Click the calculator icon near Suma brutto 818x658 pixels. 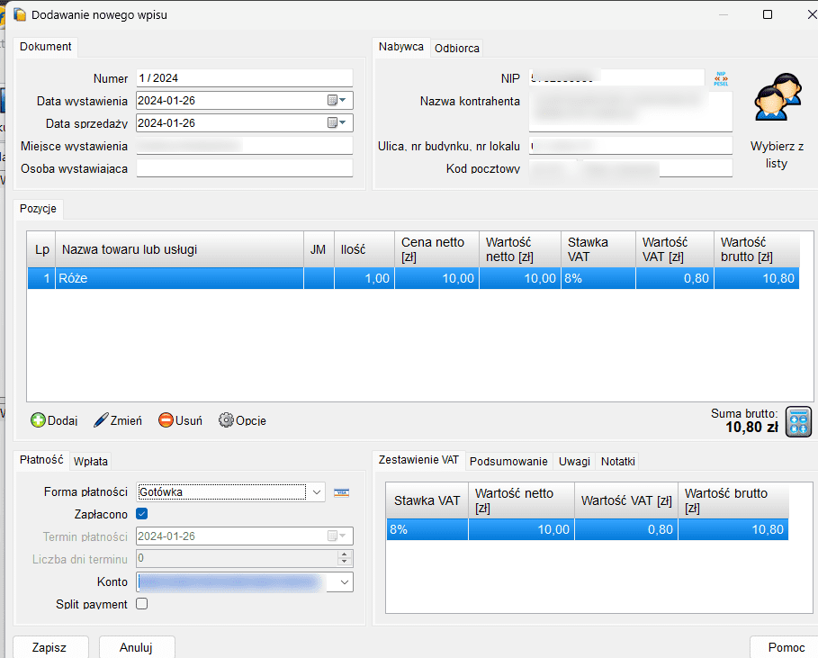(798, 421)
